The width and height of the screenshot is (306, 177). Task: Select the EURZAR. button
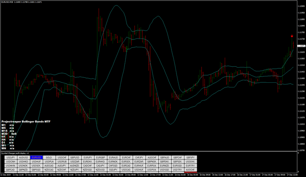139,162
